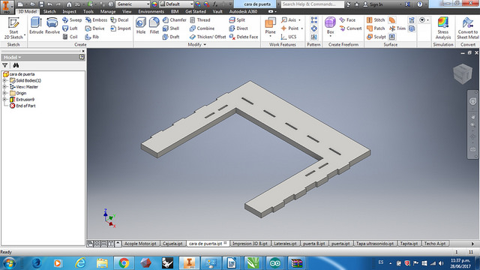Switch to Laterales.ipt document tab

[285, 244]
